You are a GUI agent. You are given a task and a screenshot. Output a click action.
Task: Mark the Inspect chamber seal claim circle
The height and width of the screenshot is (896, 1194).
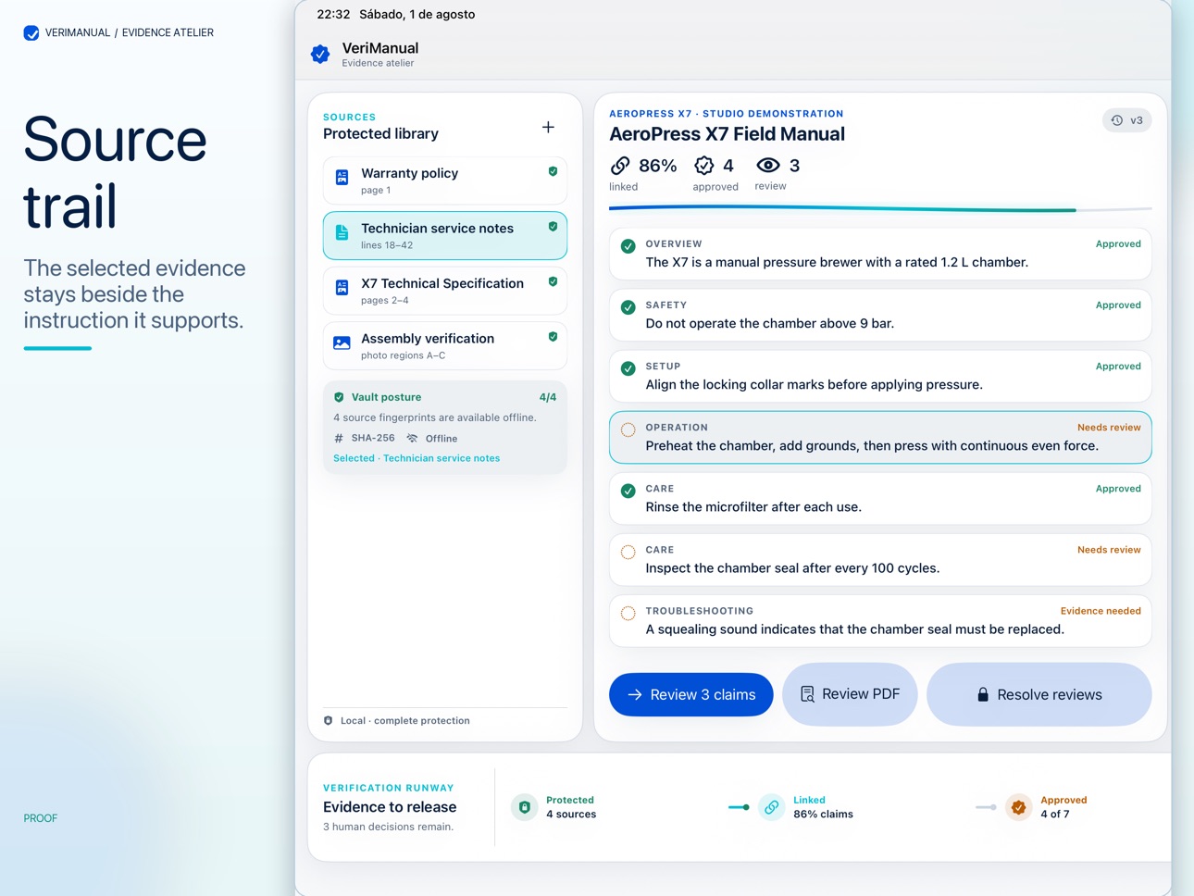tap(628, 552)
